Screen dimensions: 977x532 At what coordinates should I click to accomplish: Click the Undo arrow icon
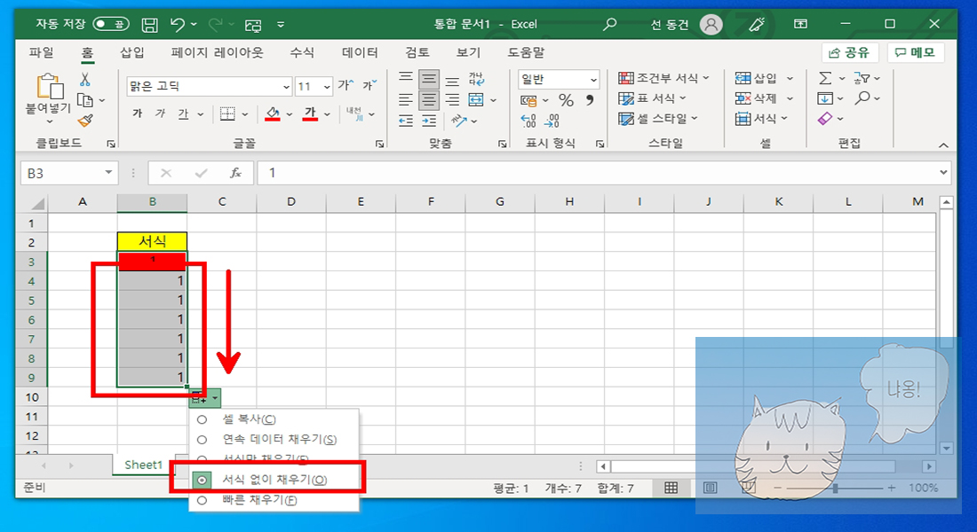[178, 24]
